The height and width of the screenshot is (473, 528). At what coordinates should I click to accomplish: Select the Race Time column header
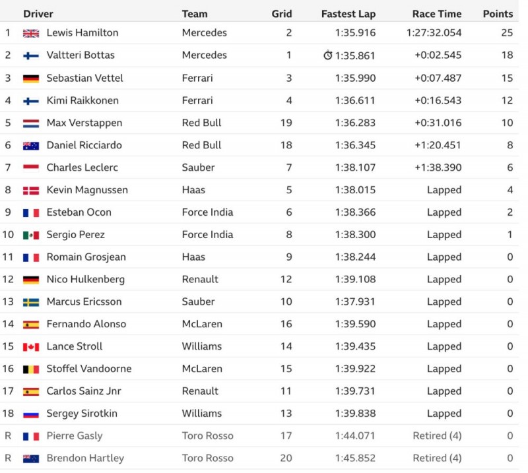(437, 14)
